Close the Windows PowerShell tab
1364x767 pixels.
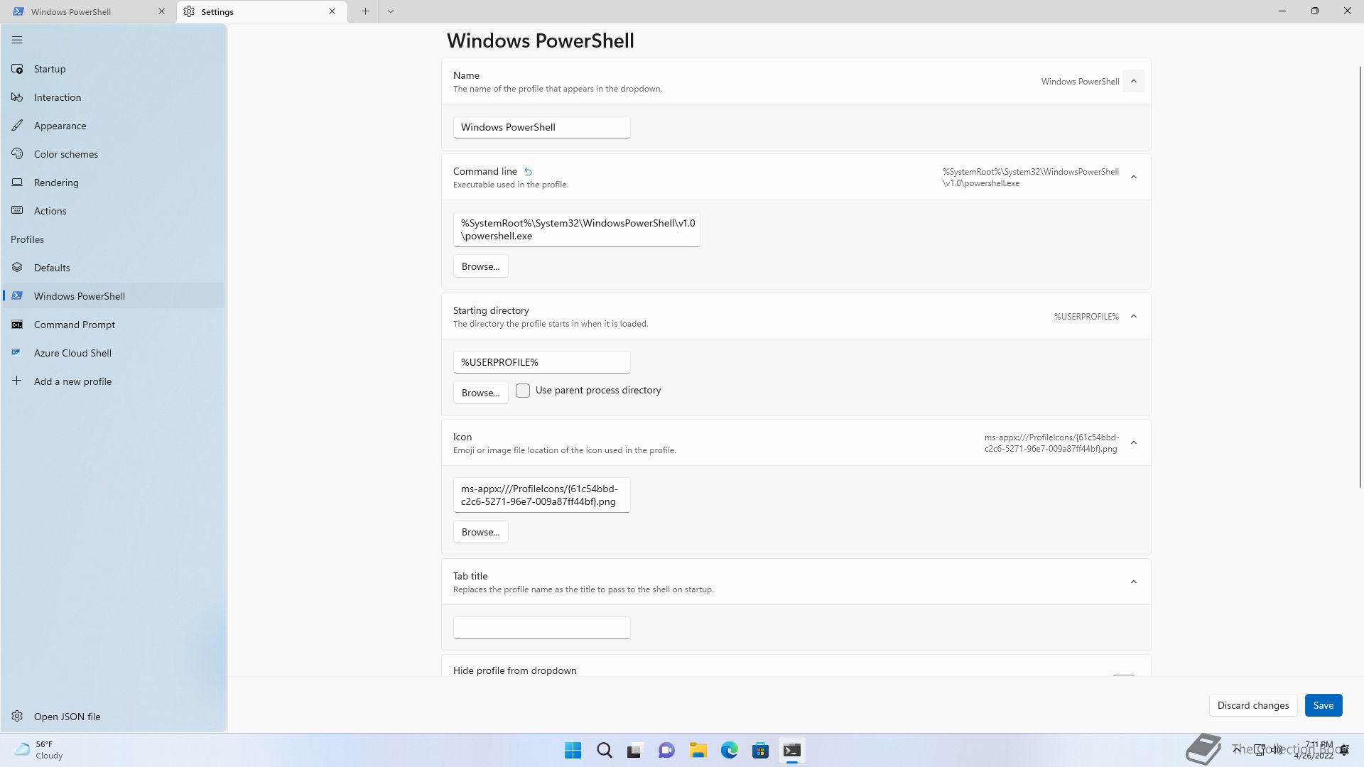[x=161, y=11]
